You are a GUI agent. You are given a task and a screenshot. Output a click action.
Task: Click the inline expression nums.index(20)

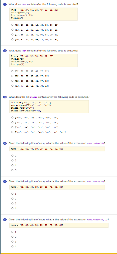[95, 143]
